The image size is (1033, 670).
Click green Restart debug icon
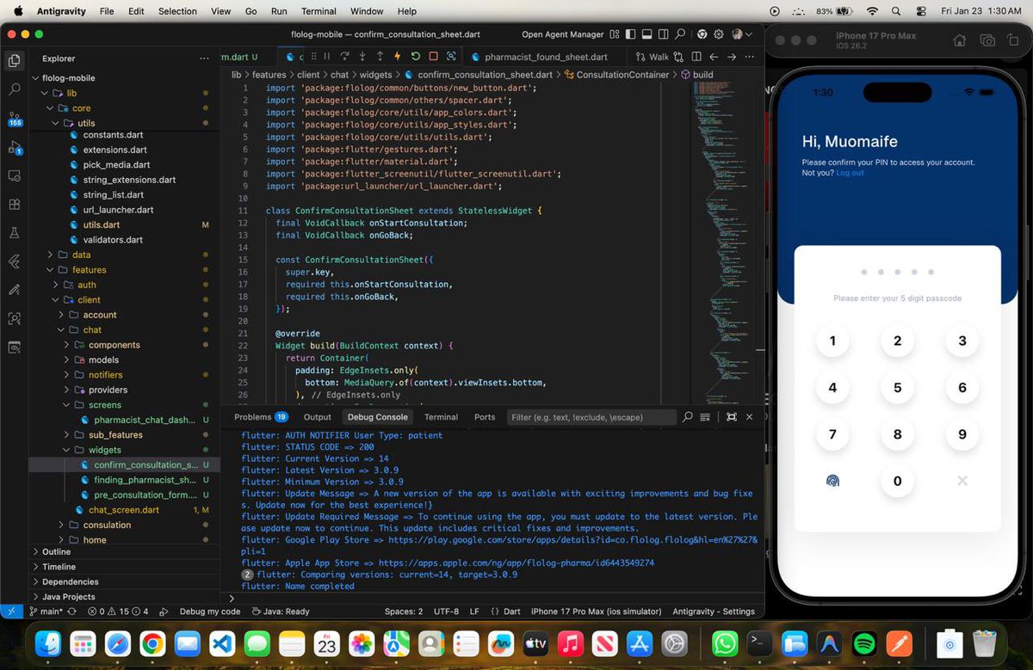point(416,57)
